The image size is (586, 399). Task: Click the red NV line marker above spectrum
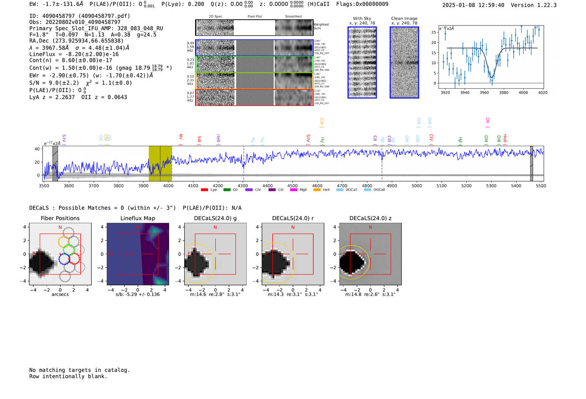(x=181, y=137)
